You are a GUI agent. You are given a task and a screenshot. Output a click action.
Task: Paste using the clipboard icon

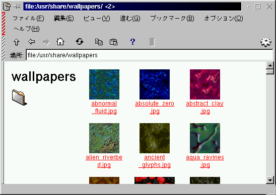coord(113,42)
